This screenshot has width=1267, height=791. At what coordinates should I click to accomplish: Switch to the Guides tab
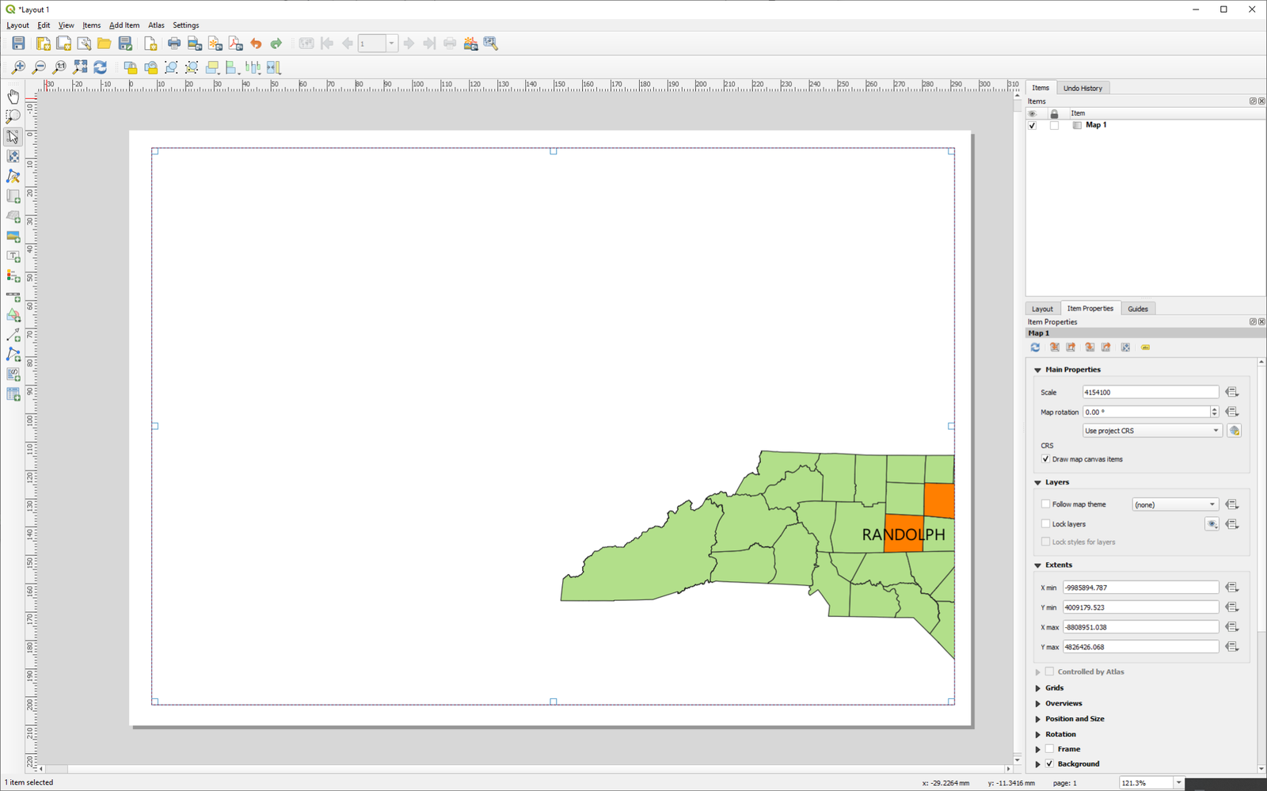1138,308
